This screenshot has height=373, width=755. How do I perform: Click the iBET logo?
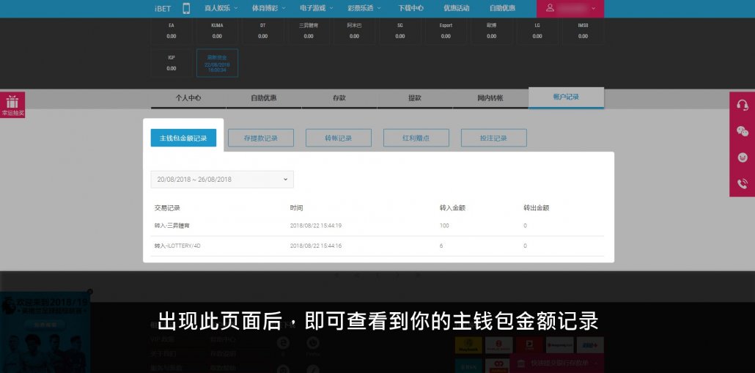pos(163,9)
